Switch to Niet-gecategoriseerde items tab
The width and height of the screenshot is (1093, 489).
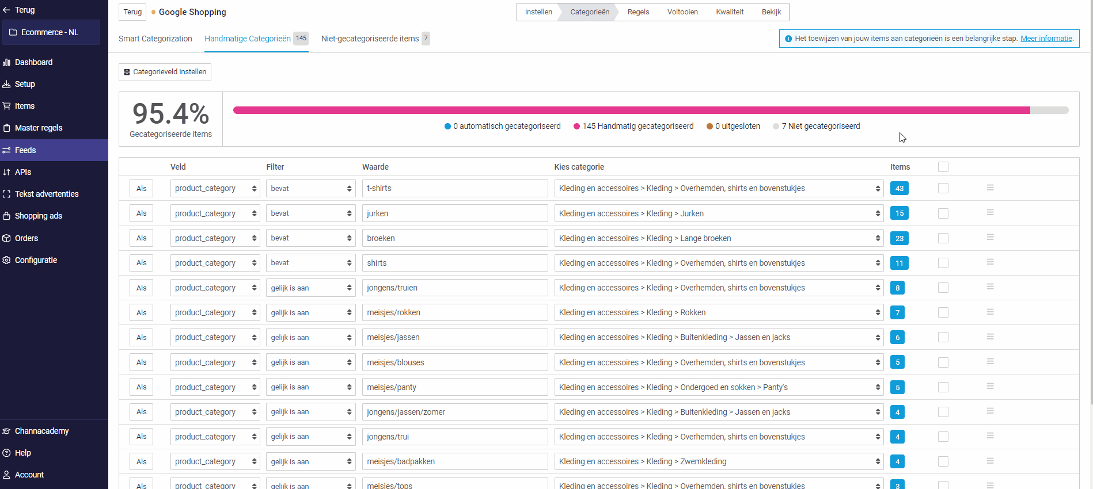375,39
